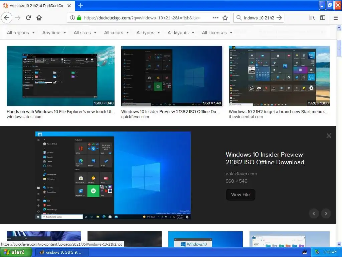
Task: Click the View File button
Action: click(240, 194)
